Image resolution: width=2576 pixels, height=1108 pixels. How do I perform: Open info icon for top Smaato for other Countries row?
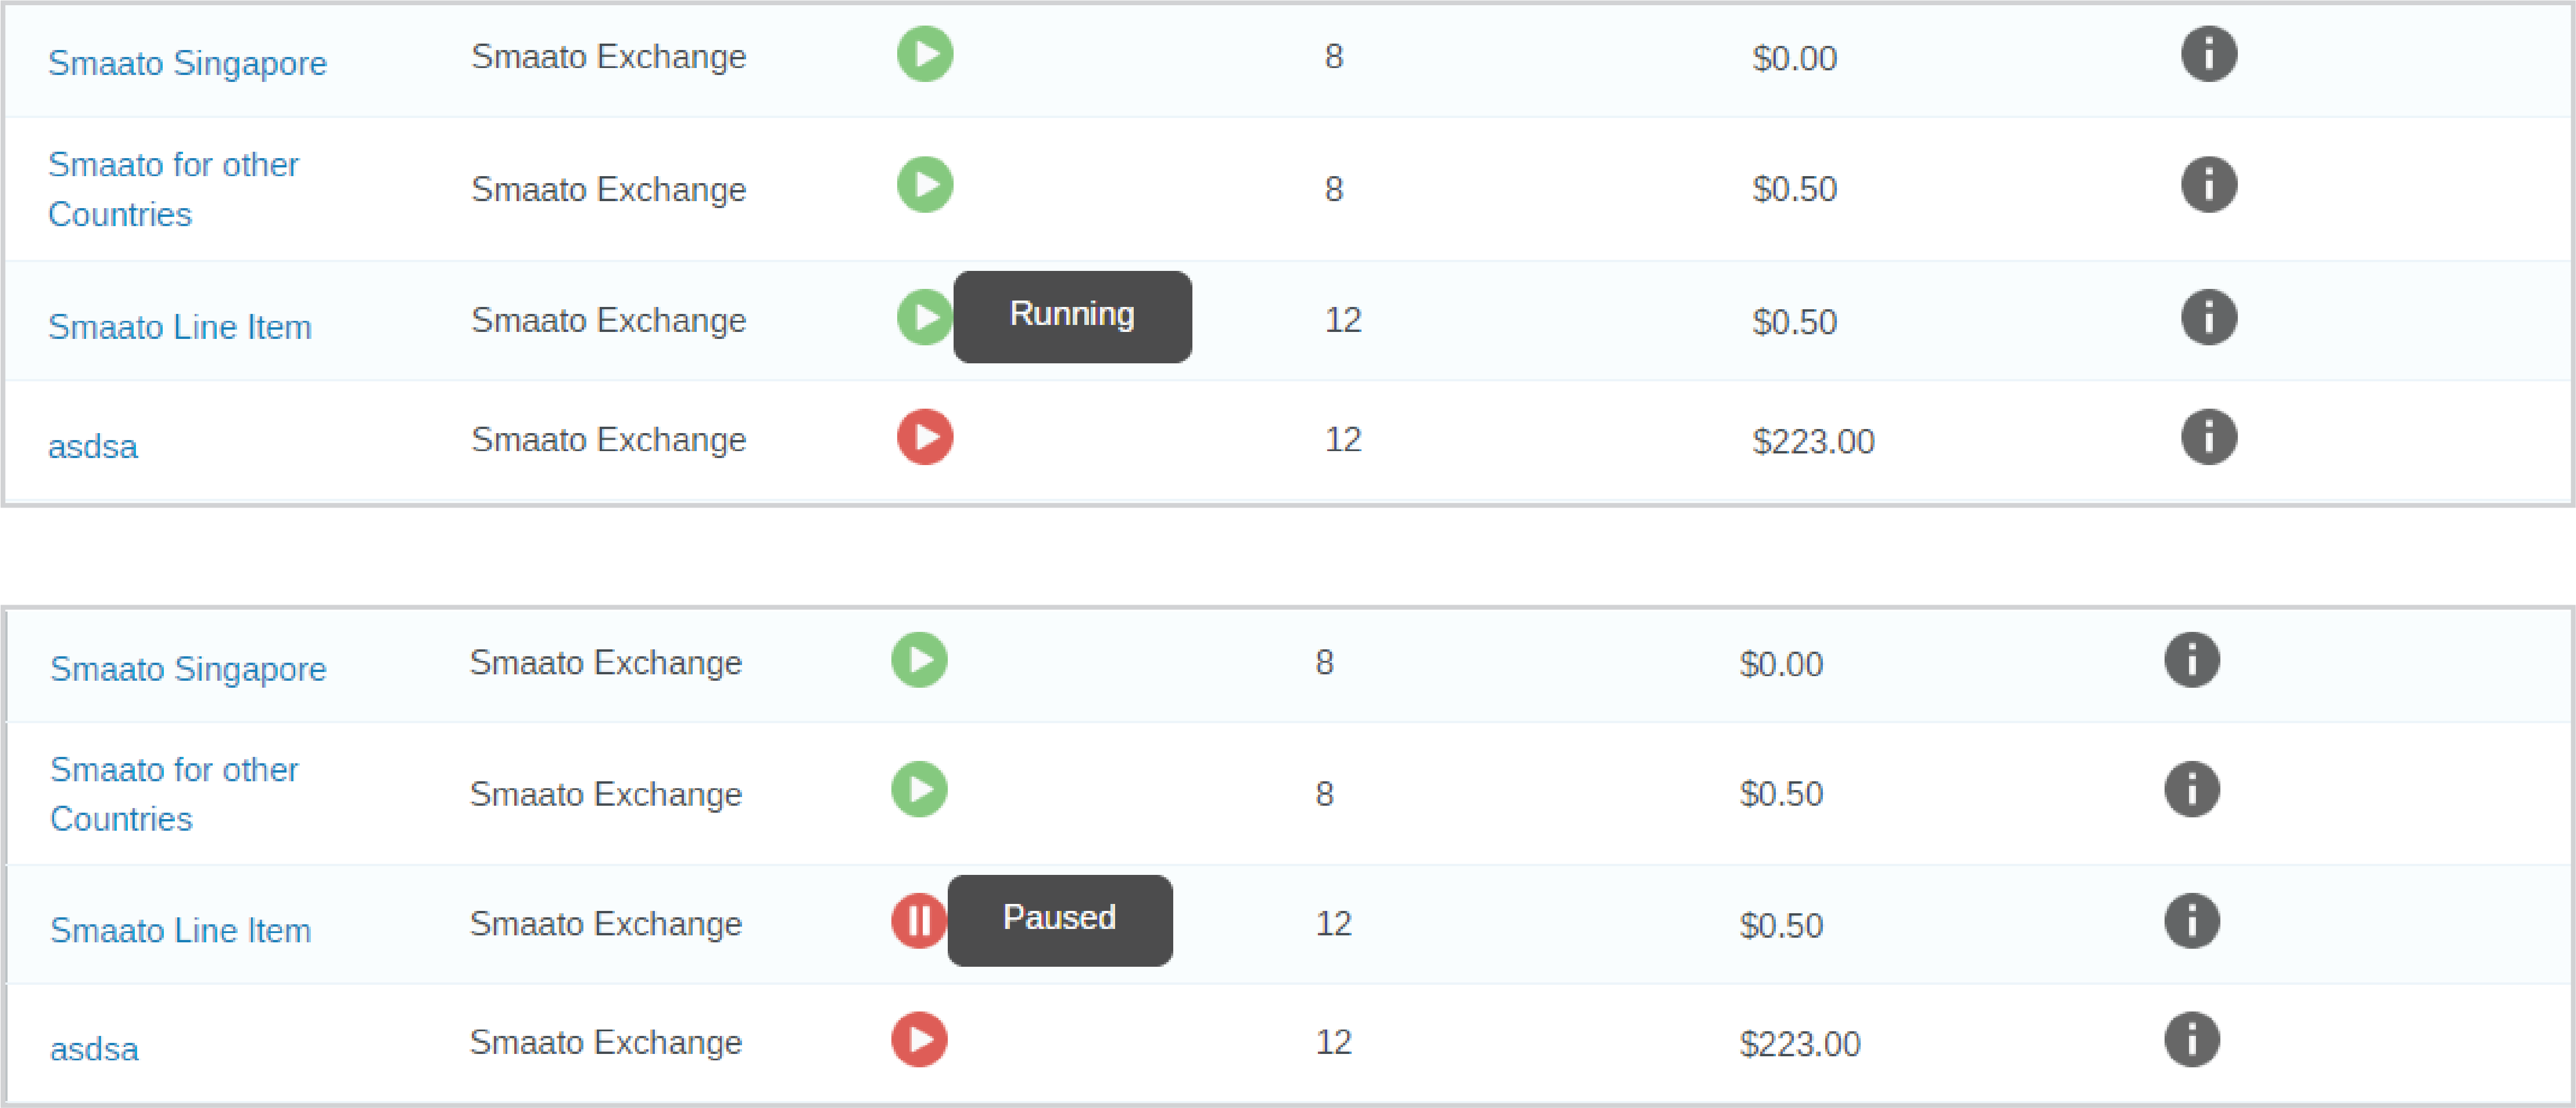tap(2208, 185)
